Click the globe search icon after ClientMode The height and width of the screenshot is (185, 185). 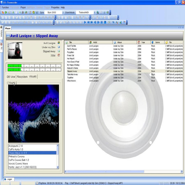click(x=97, y=12)
